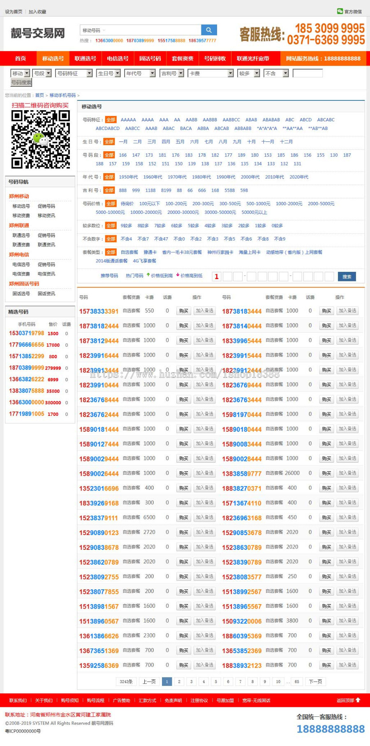Open the 移动 carrier dropdown

(x=21, y=73)
